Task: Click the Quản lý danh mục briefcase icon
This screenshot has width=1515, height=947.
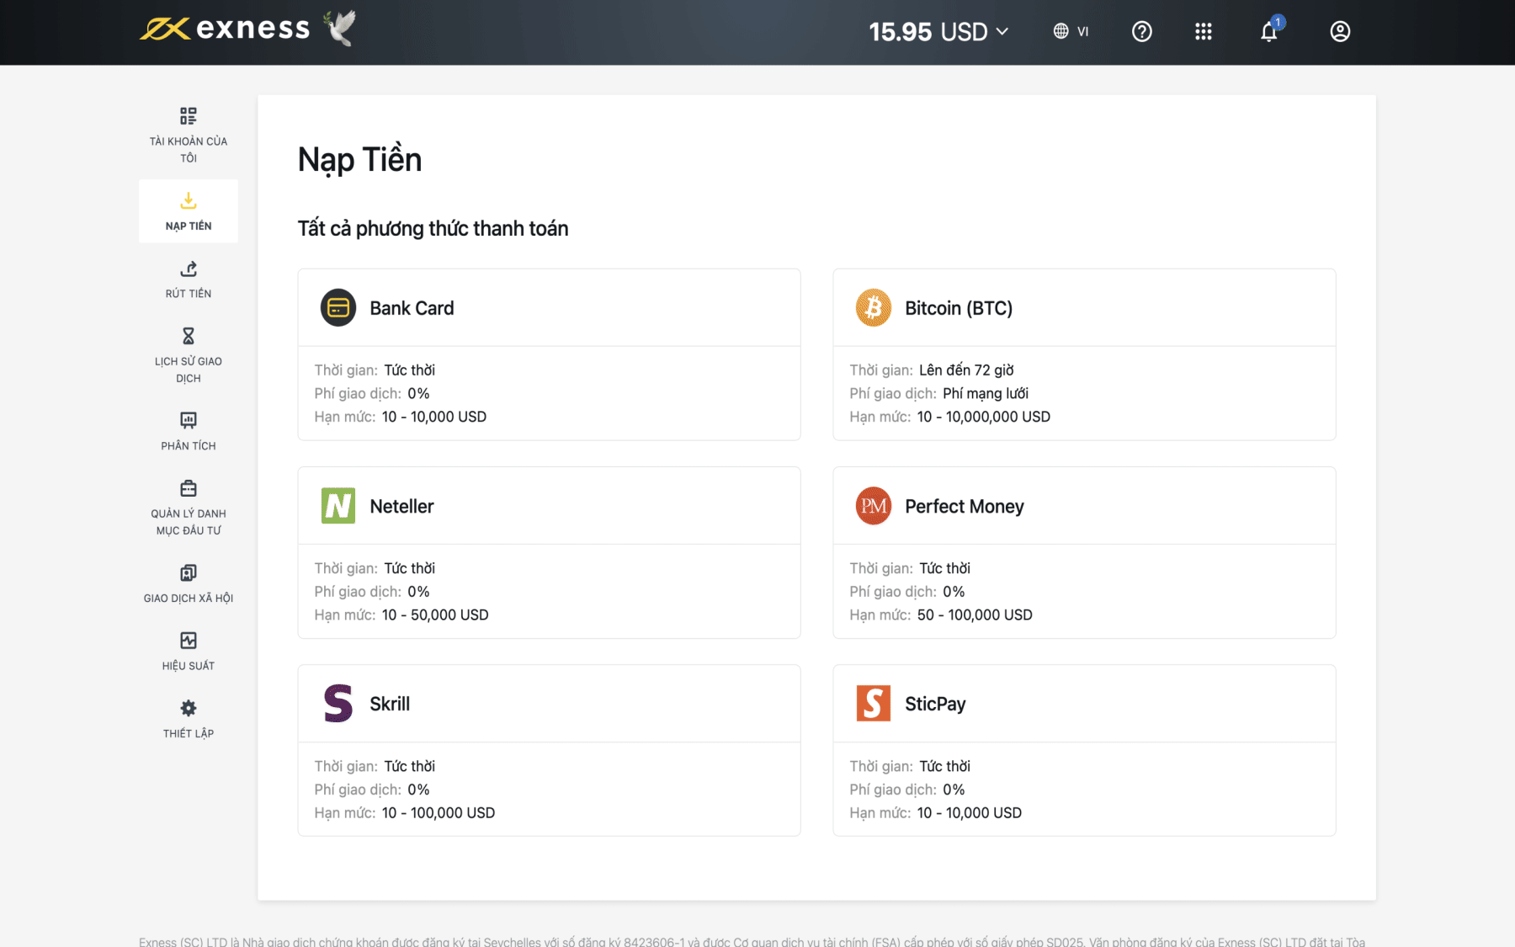Action: [x=189, y=488]
